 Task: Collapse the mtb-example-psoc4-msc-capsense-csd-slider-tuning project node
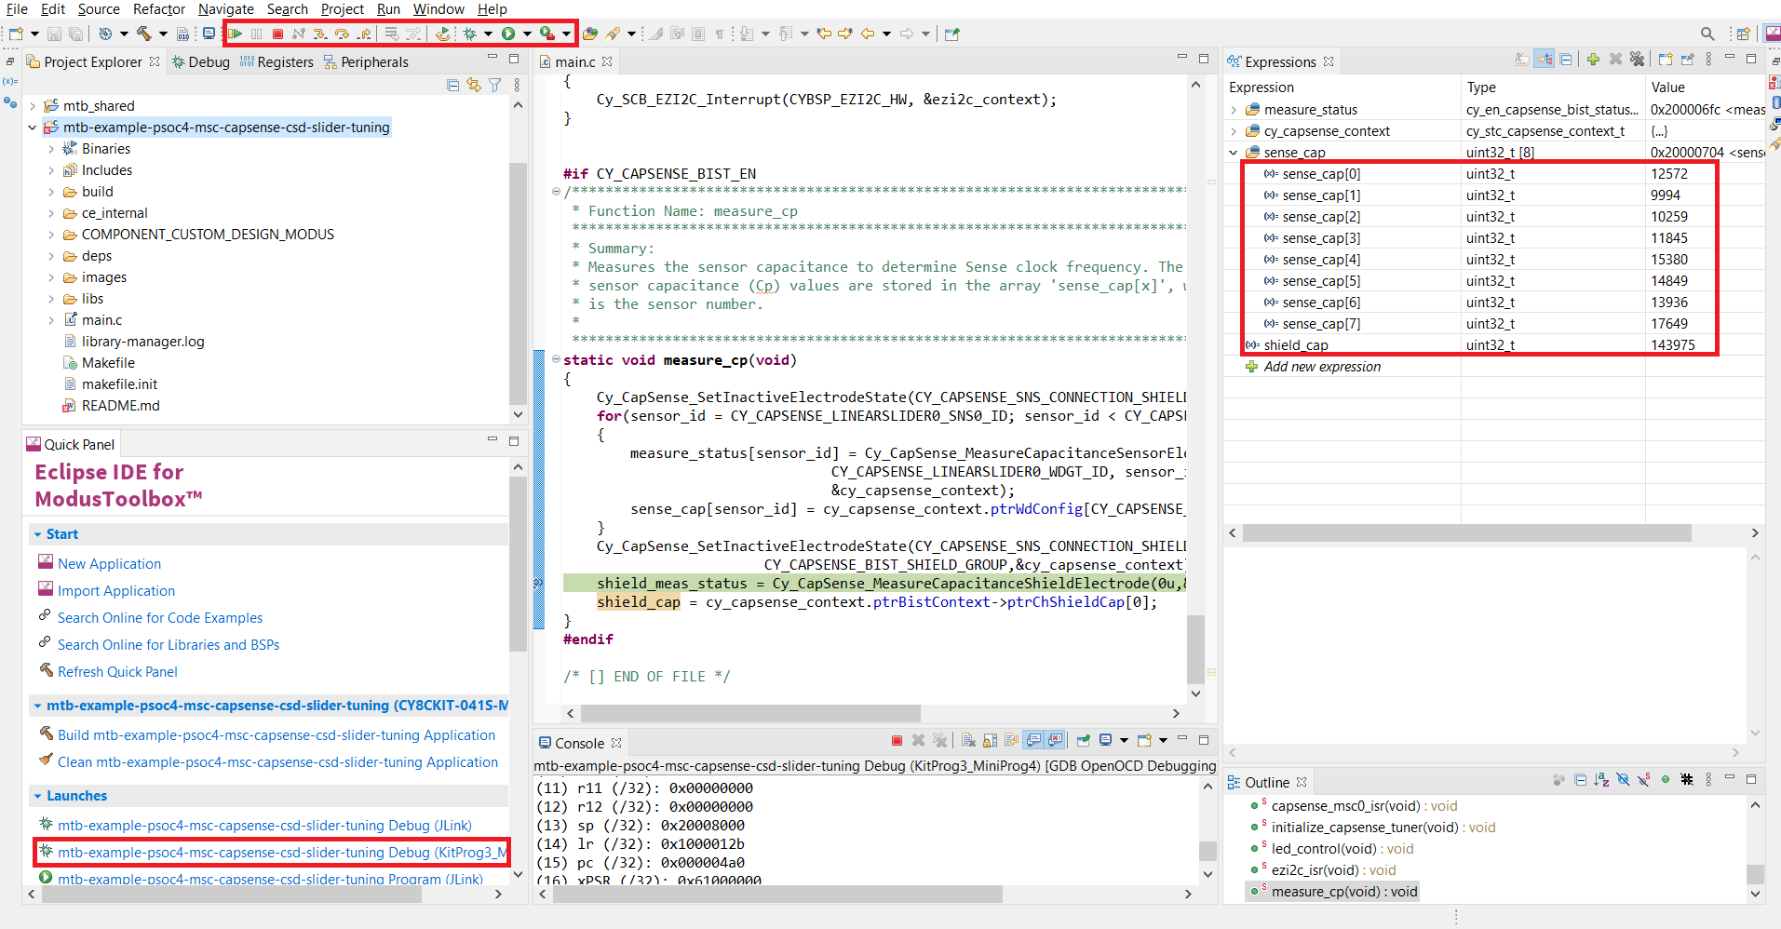[x=33, y=128]
